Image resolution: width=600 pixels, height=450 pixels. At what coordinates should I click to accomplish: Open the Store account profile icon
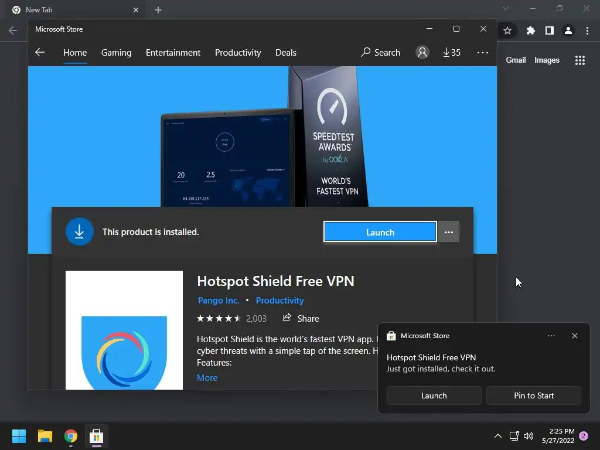coord(422,52)
